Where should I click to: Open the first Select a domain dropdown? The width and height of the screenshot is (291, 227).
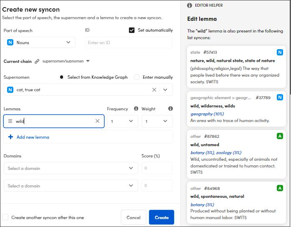pyautogui.click(x=71, y=168)
